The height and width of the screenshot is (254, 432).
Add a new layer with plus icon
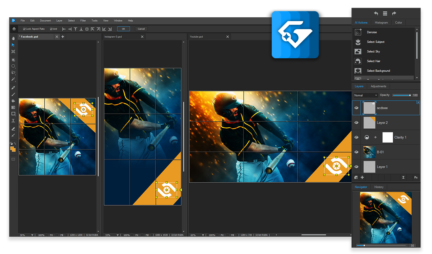pos(362,177)
